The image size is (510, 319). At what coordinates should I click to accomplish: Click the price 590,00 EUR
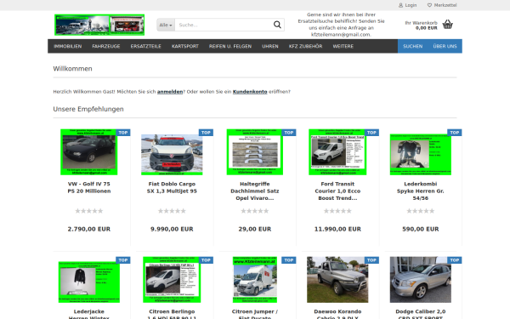click(420, 229)
